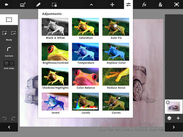This screenshot has height=137, width=183.
Task: Select the move transform tool
Action: click(x=112, y=5)
